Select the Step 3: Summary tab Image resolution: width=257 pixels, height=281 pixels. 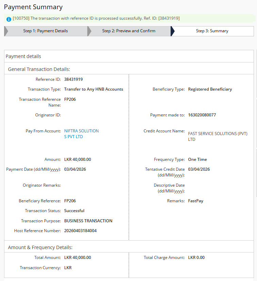point(212,31)
